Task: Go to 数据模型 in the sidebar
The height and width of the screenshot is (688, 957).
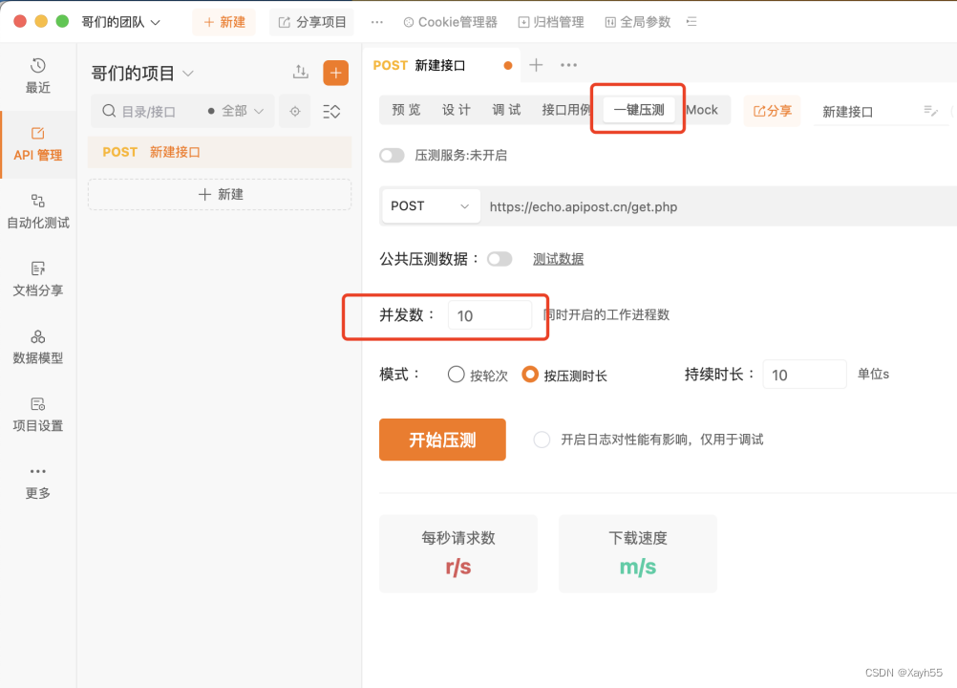Action: (38, 347)
